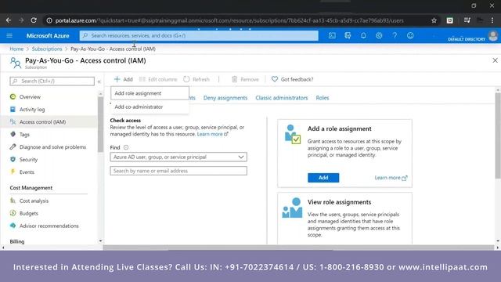Open the browser three-dot menu

point(492,20)
